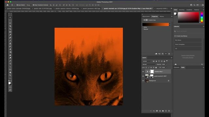209x117 pixels.
Task: Enable the Auto-Select checkbox
Action: (x=17, y=5)
